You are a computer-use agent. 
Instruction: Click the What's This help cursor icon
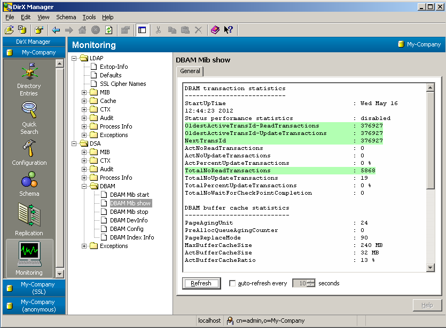click(x=228, y=30)
